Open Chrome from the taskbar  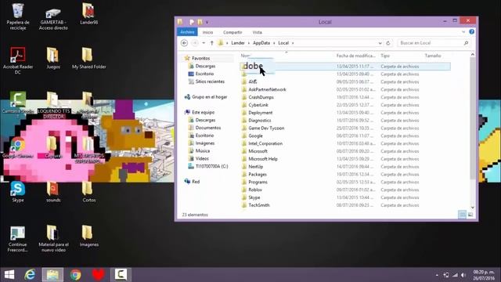click(x=76, y=275)
